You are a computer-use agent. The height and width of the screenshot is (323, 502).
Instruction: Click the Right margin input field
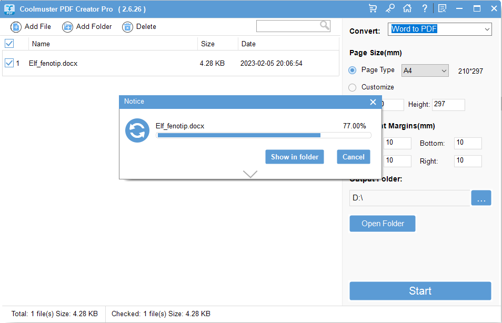(468, 161)
